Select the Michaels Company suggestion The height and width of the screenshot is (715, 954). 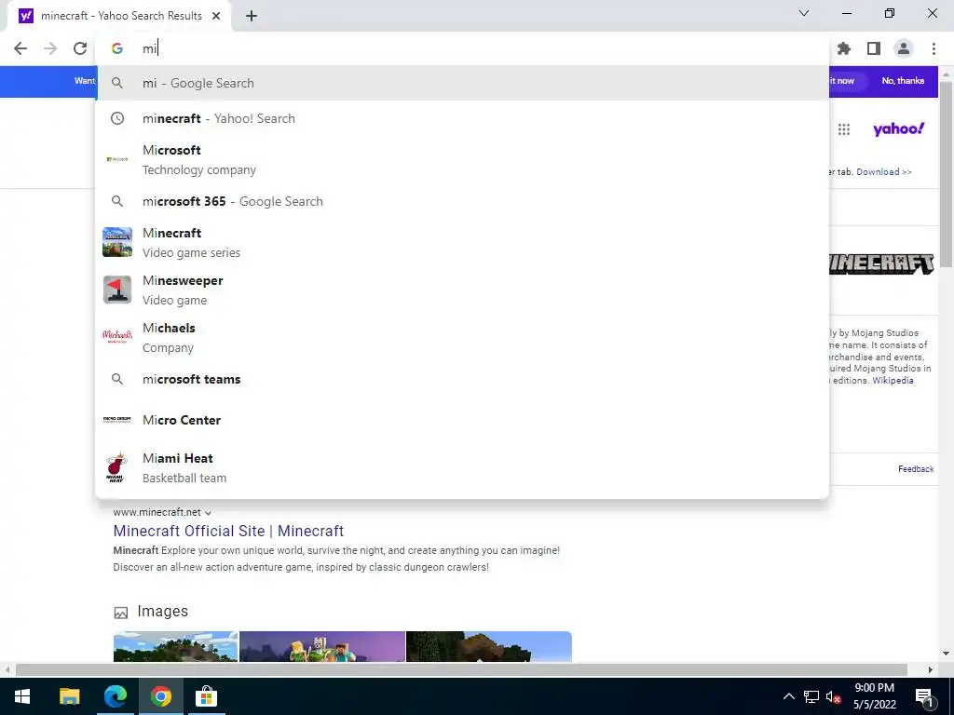[x=462, y=337]
